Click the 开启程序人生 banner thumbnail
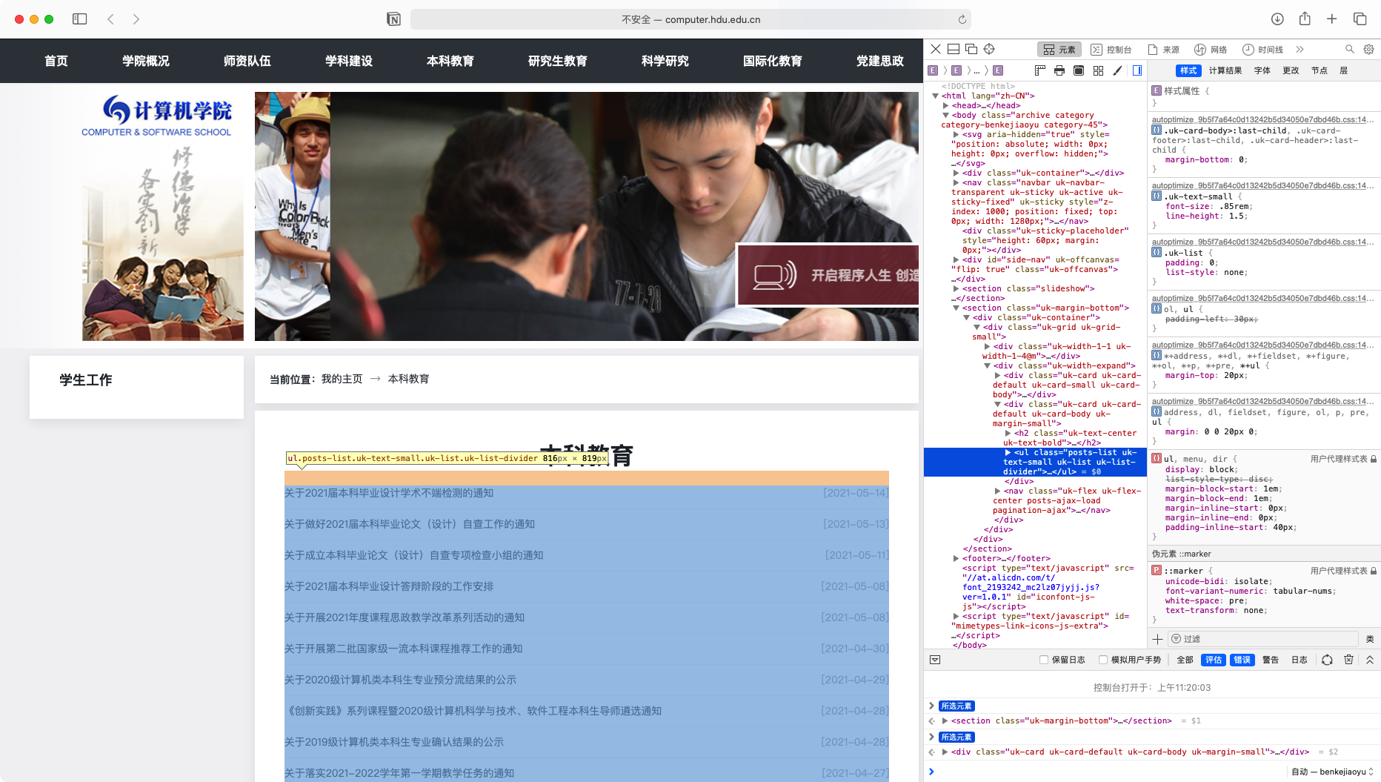The width and height of the screenshot is (1381, 782). click(x=828, y=275)
